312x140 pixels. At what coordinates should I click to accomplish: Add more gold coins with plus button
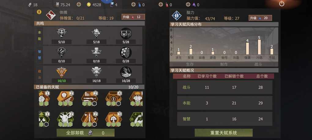coord(79,4)
